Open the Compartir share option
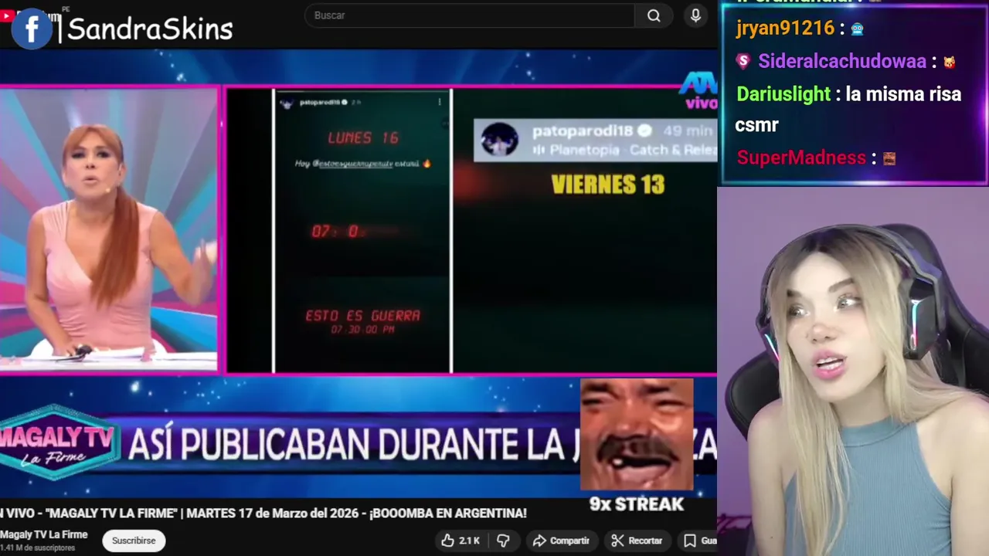 (x=562, y=541)
